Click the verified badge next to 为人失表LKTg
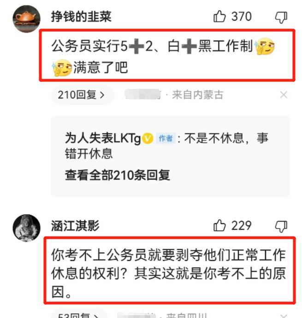Viewport: 302px width, 318px height. click(148, 139)
